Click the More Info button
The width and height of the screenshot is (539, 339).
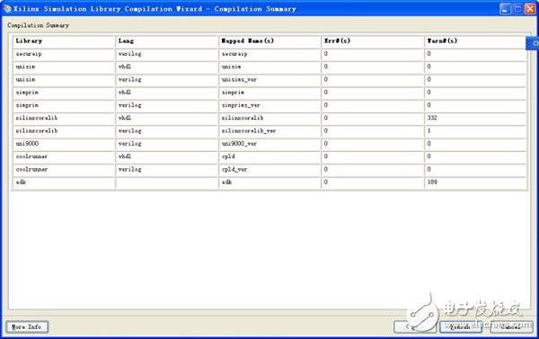(x=27, y=327)
